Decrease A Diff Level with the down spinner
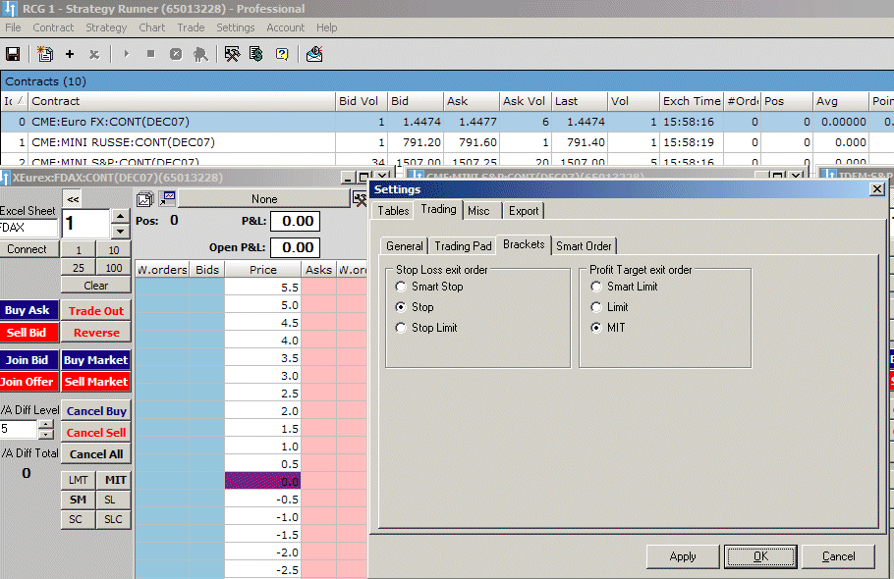894x579 pixels. [45, 435]
